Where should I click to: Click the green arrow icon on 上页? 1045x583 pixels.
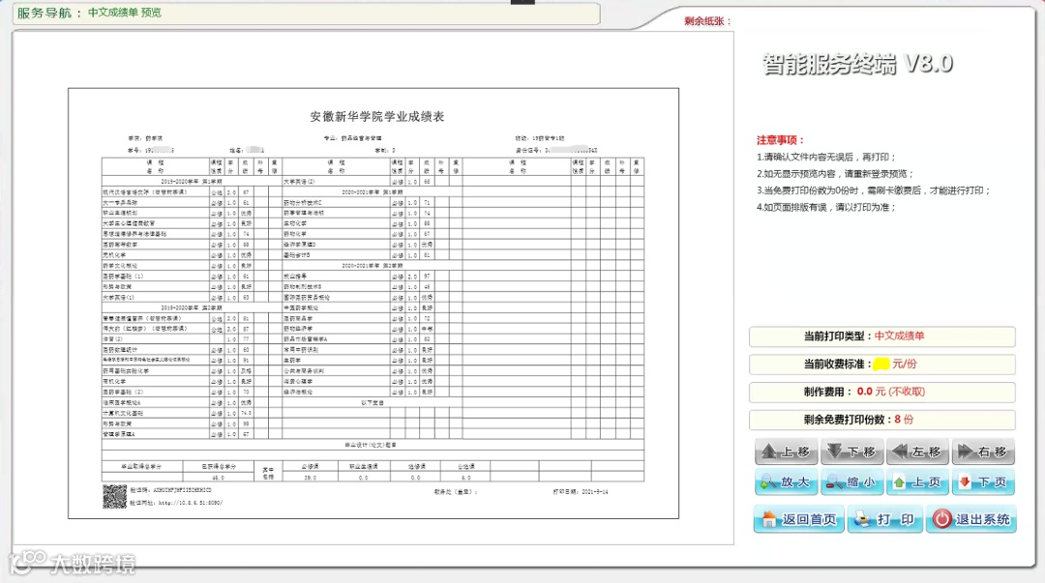click(x=899, y=481)
